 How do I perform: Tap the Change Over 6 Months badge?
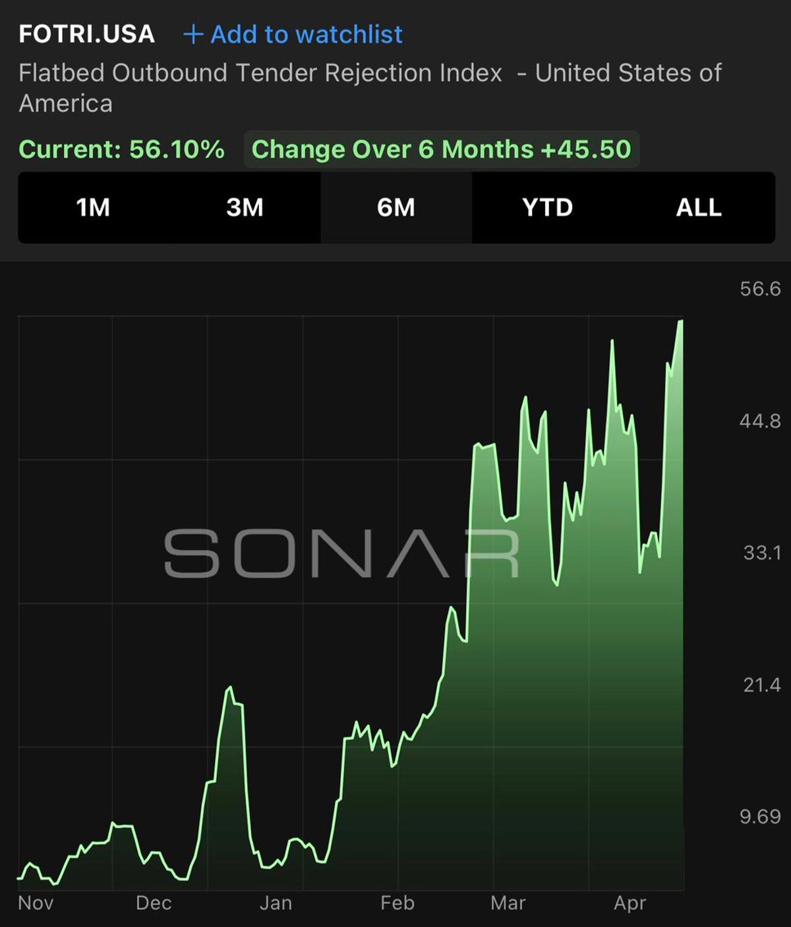[x=442, y=150]
